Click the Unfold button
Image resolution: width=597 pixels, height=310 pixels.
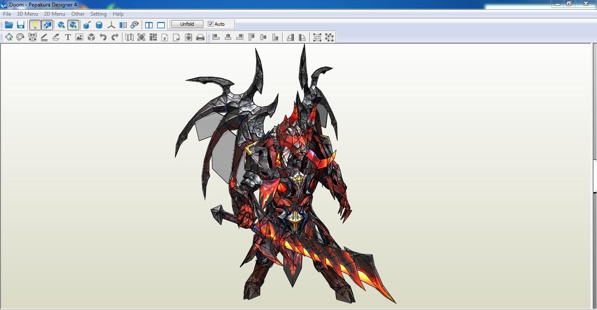click(x=187, y=24)
